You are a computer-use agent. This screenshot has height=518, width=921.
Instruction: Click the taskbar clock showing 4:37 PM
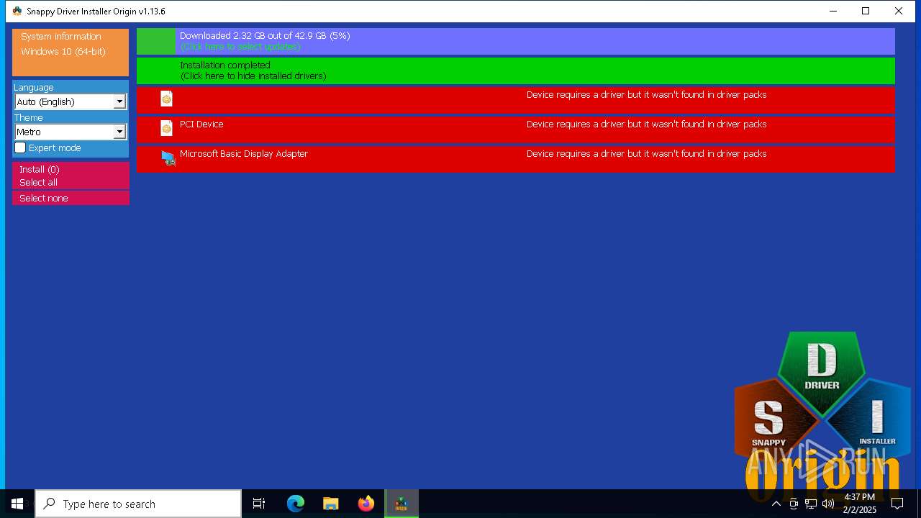[x=859, y=504]
